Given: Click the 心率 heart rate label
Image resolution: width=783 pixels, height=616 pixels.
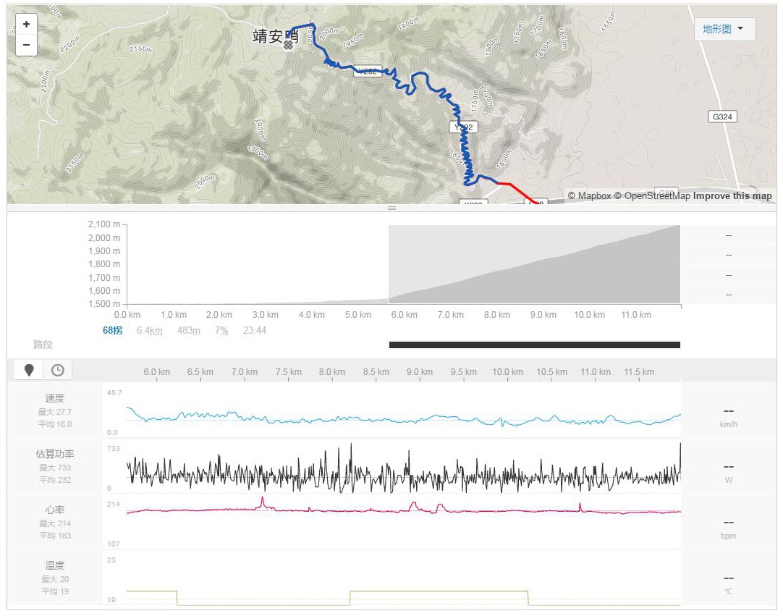Looking at the screenshot, I should pos(55,510).
